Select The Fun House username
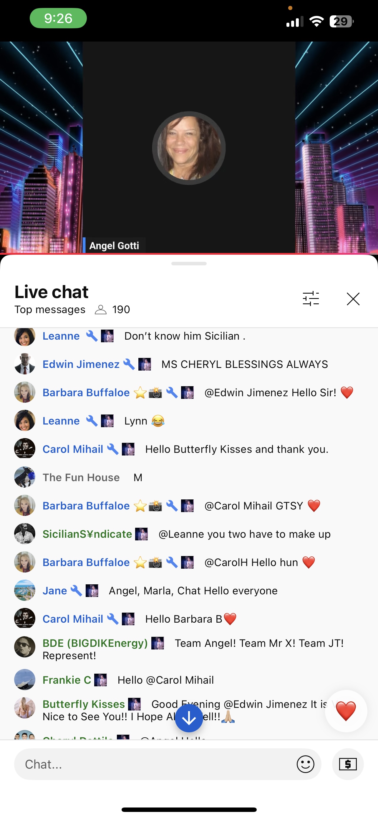378x819 pixels. 81,477
